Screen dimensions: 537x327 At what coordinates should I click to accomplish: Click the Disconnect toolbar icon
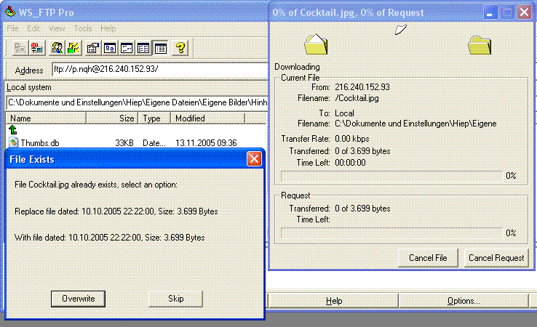pyautogui.click(x=37, y=48)
